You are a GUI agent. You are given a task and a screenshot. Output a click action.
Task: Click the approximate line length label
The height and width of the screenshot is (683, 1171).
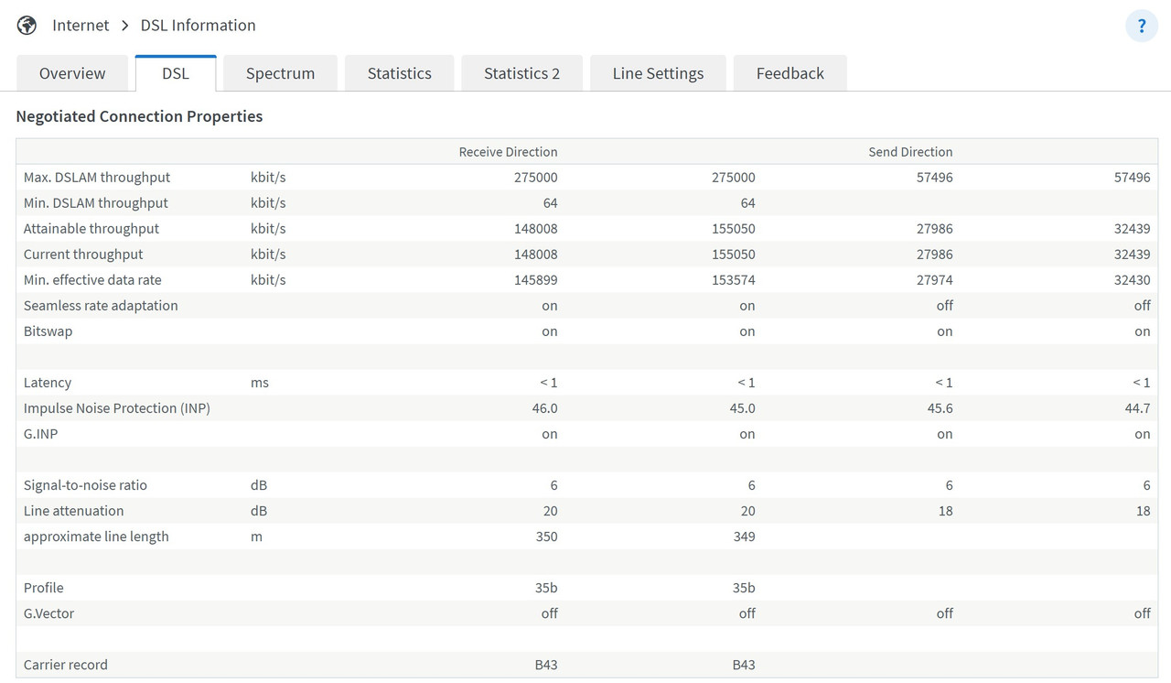tap(96, 537)
